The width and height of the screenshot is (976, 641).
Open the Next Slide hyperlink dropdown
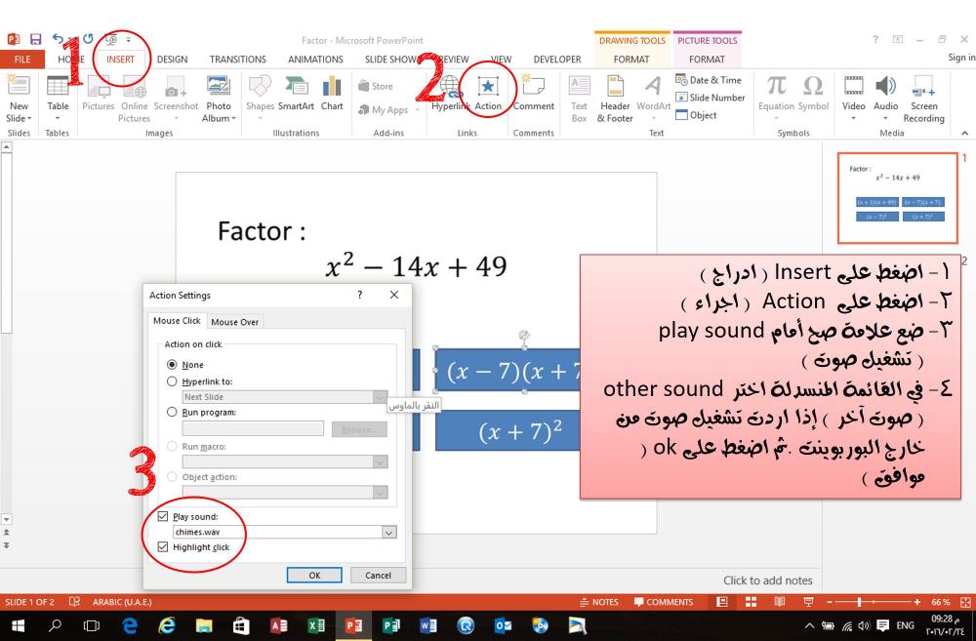tap(380, 396)
